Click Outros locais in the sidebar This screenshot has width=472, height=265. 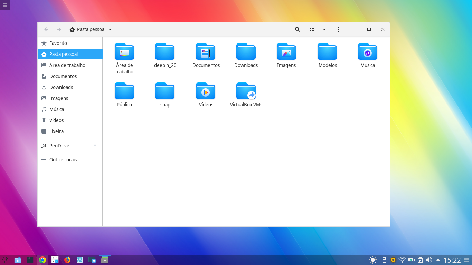coord(63,159)
